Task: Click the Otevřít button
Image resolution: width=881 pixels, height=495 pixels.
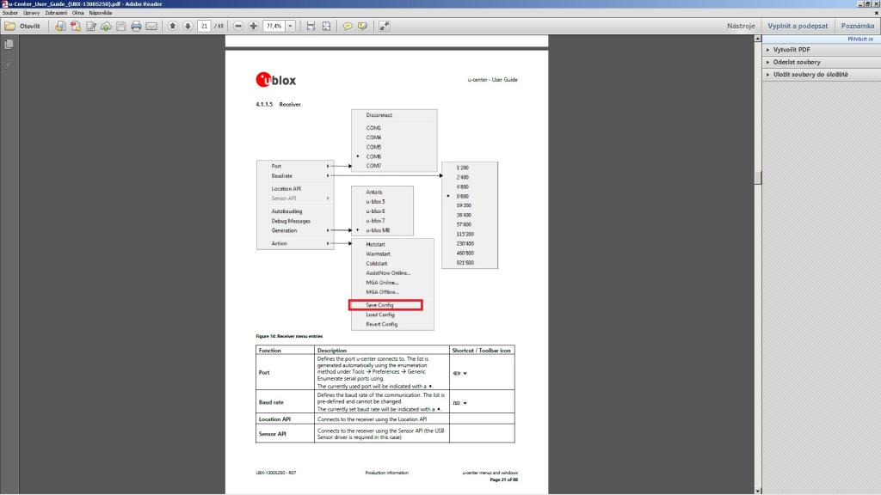Action: 22,26
